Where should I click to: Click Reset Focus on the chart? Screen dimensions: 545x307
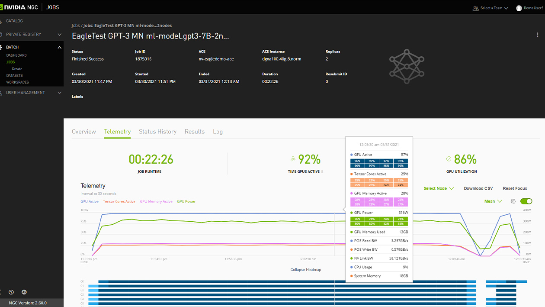pyautogui.click(x=515, y=188)
